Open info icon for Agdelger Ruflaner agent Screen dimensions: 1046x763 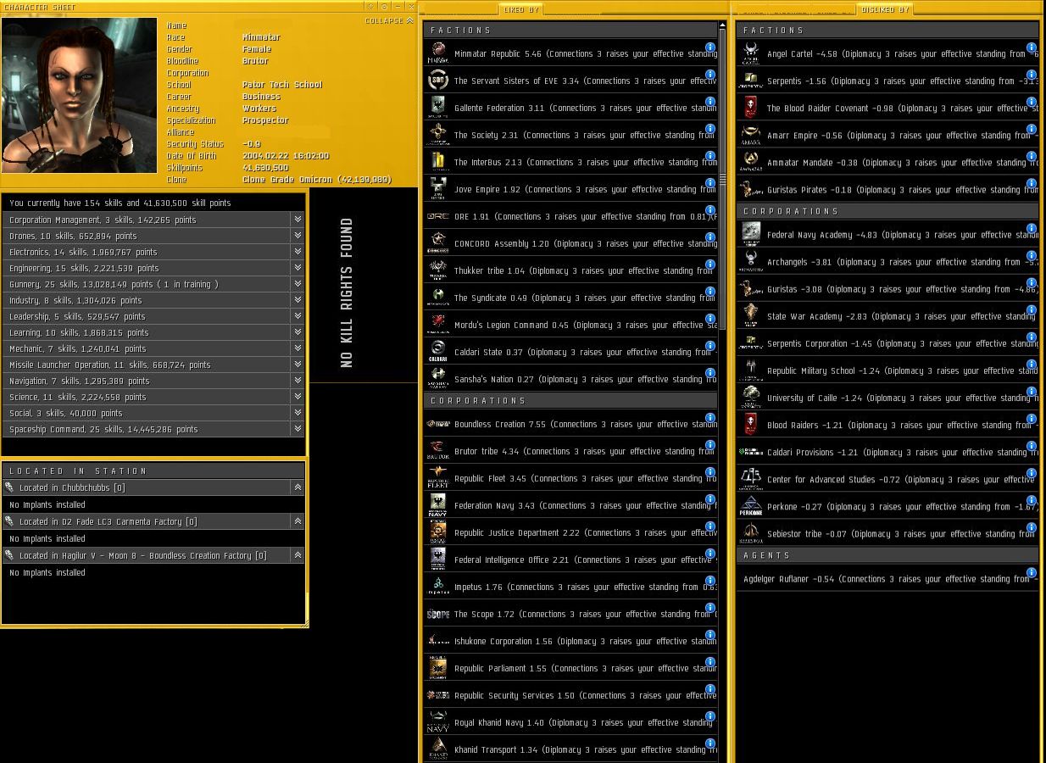click(1032, 573)
